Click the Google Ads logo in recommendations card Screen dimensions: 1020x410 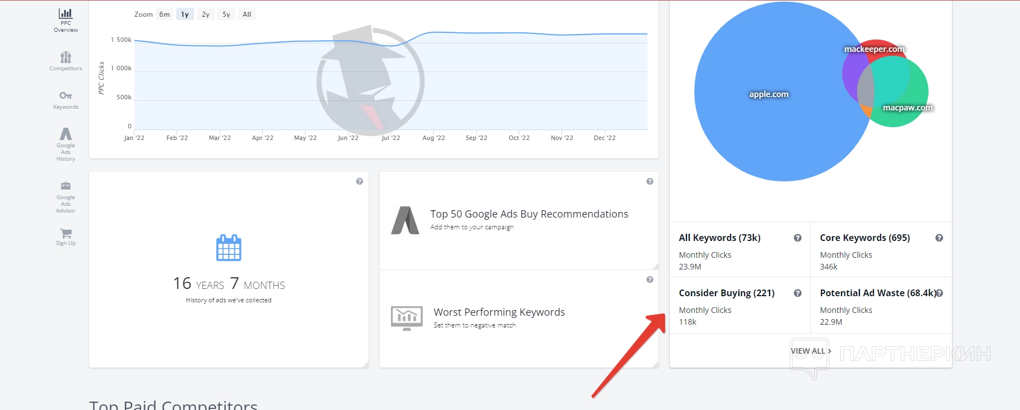point(405,220)
